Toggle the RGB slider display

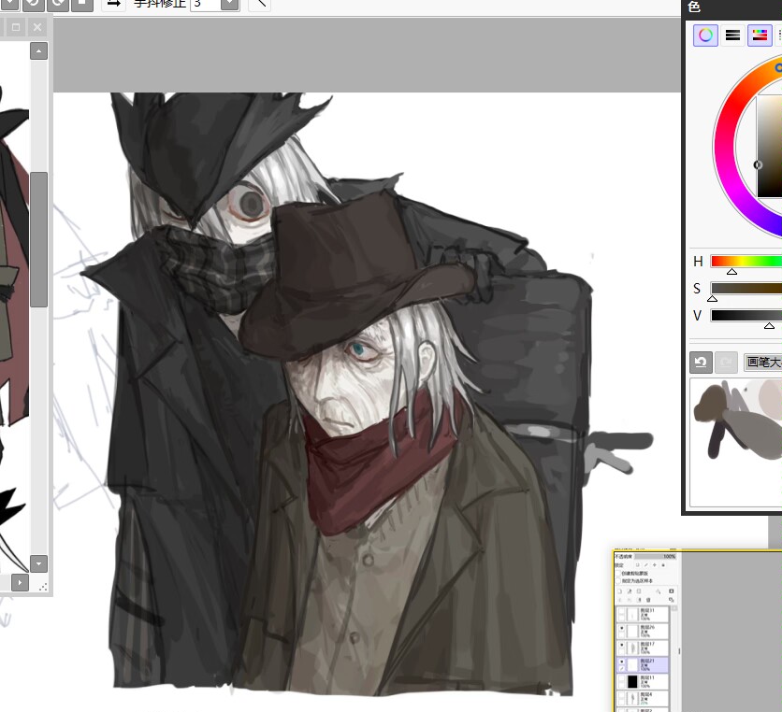(x=732, y=36)
